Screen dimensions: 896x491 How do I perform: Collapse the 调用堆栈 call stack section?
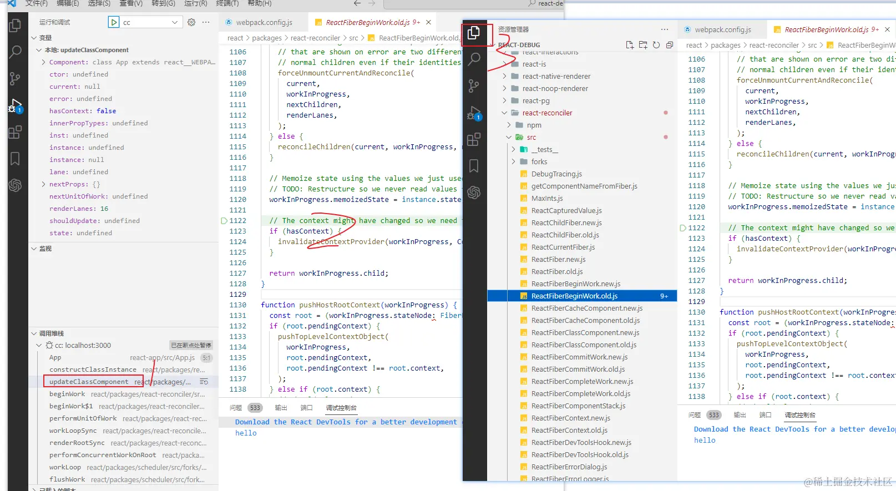34,333
